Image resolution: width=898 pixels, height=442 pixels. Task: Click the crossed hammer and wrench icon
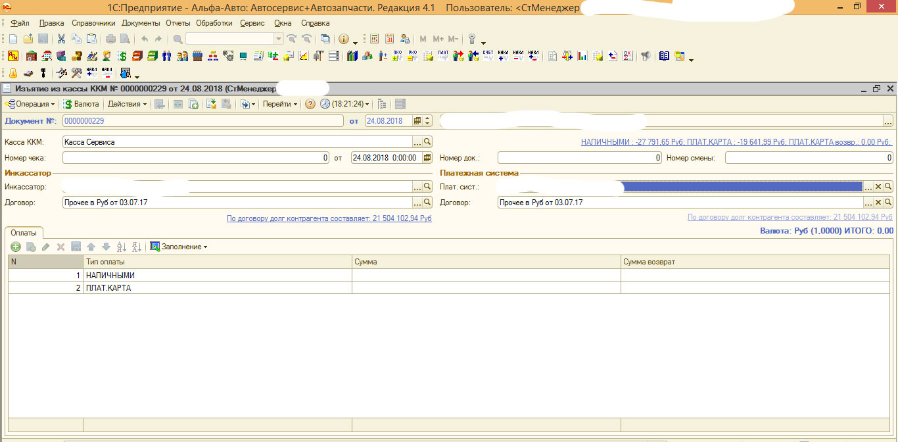point(77,73)
